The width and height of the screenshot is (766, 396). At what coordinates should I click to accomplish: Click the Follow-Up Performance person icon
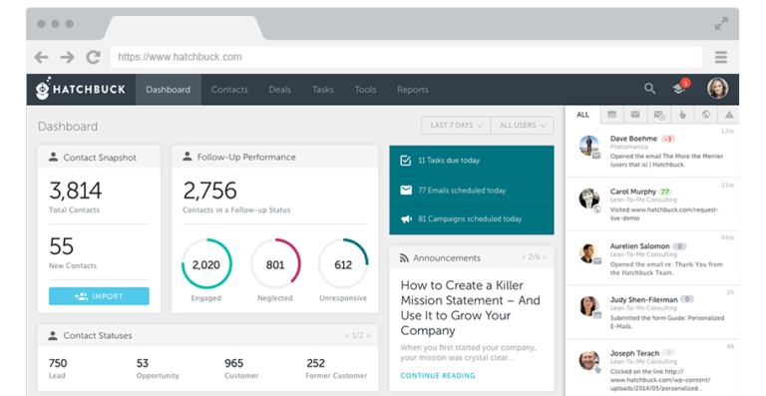[x=188, y=157]
